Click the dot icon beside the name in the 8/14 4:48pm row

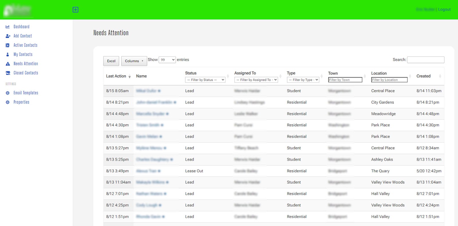click(x=167, y=114)
